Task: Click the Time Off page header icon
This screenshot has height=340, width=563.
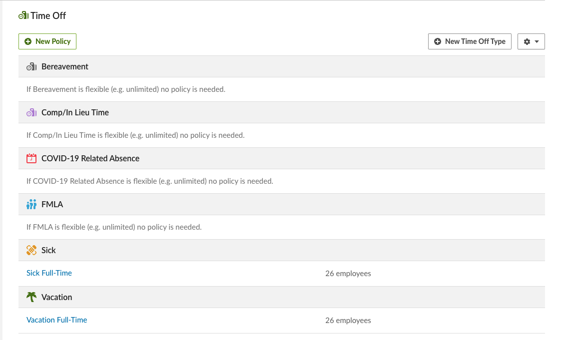Action: (x=23, y=15)
